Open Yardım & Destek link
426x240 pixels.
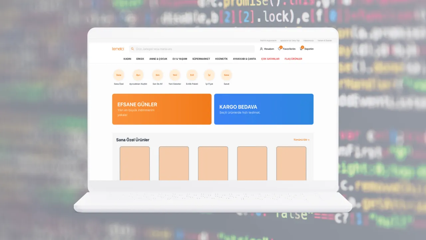tap(324, 40)
